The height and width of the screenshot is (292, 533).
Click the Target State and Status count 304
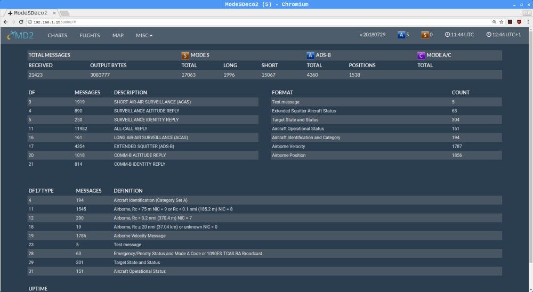coord(456,120)
